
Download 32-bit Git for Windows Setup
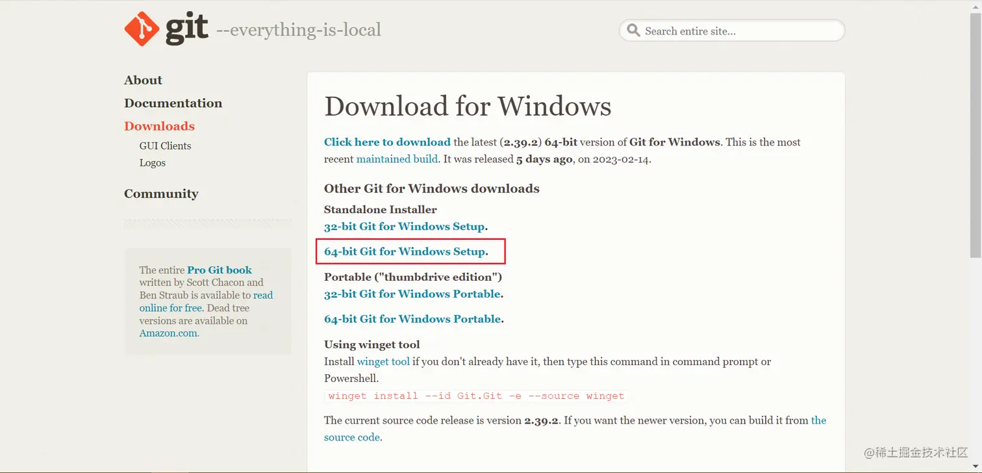tap(405, 226)
